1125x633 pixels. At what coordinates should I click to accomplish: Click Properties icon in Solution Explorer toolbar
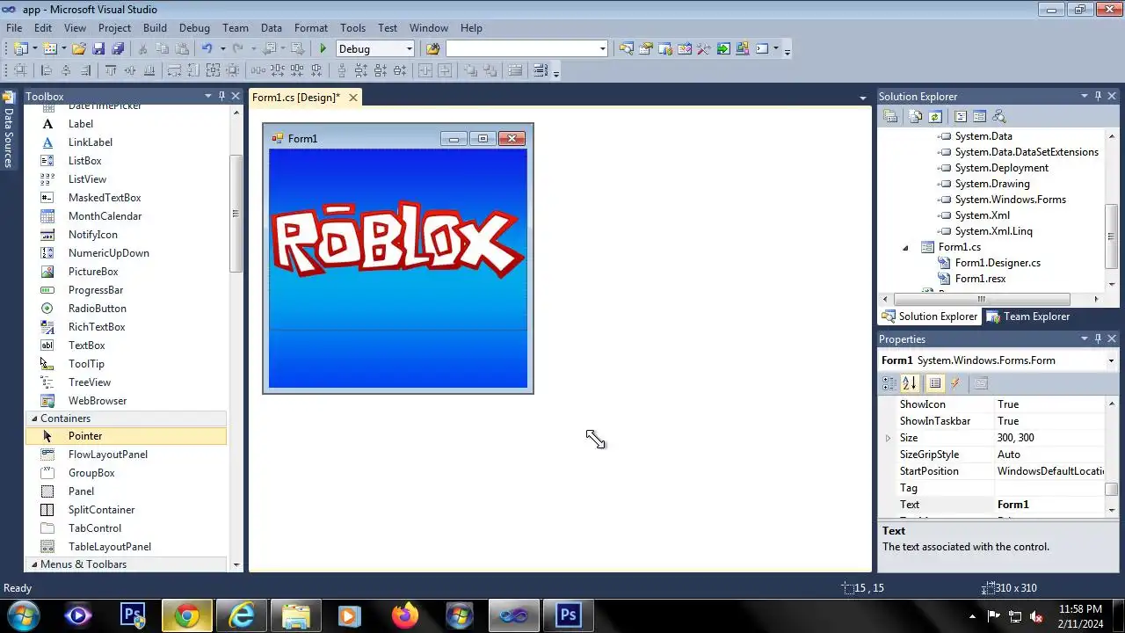(x=889, y=116)
